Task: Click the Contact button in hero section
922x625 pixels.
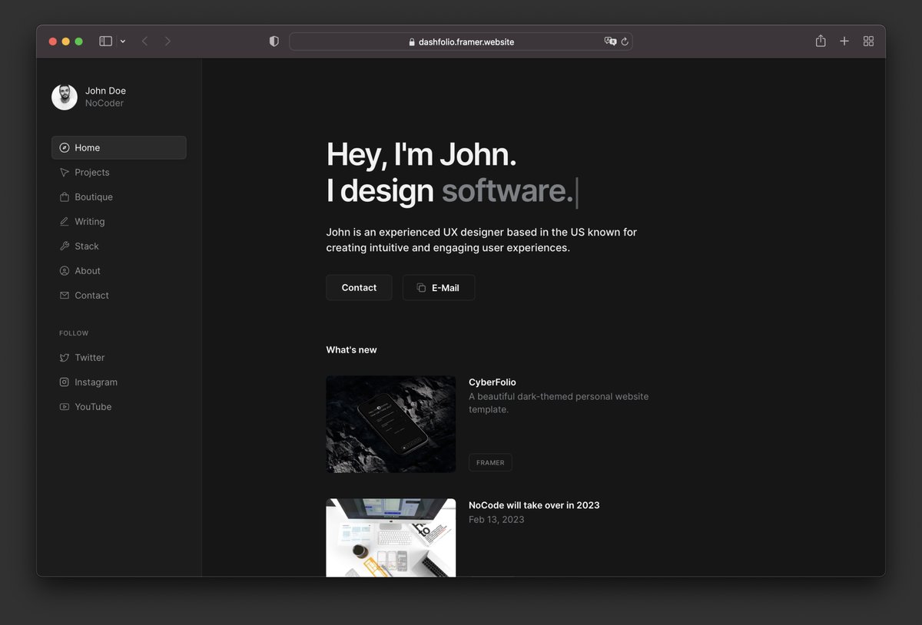Action: click(x=359, y=288)
